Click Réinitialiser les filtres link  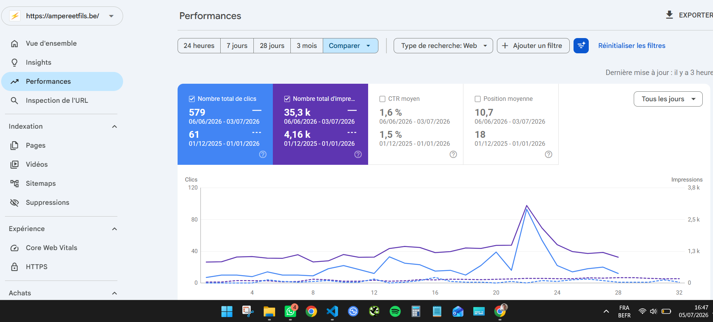(631, 46)
